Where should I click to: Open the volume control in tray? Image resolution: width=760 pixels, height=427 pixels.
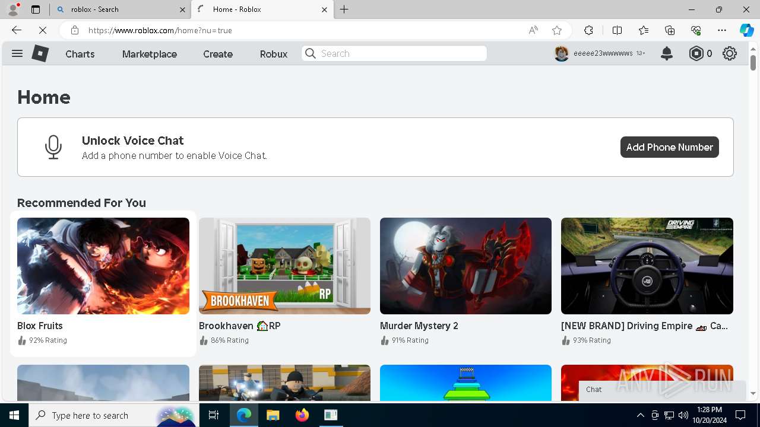tap(683, 415)
